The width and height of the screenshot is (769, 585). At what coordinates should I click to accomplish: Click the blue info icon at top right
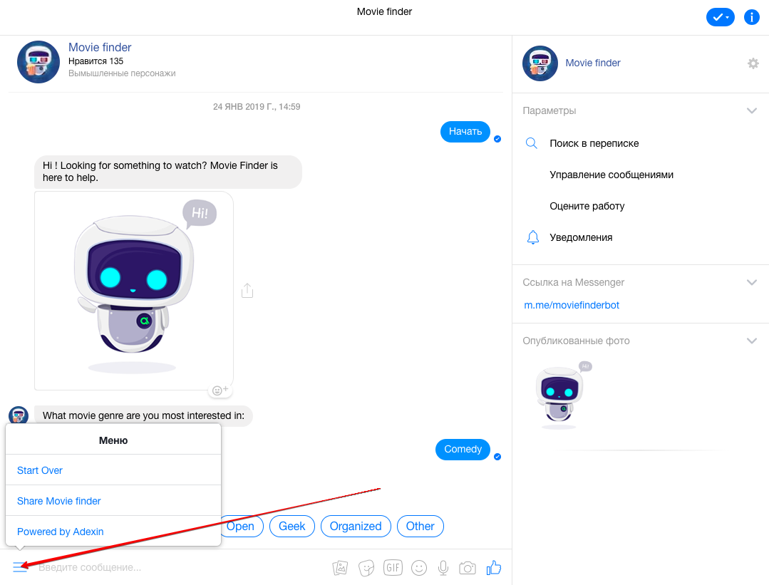[x=751, y=17]
